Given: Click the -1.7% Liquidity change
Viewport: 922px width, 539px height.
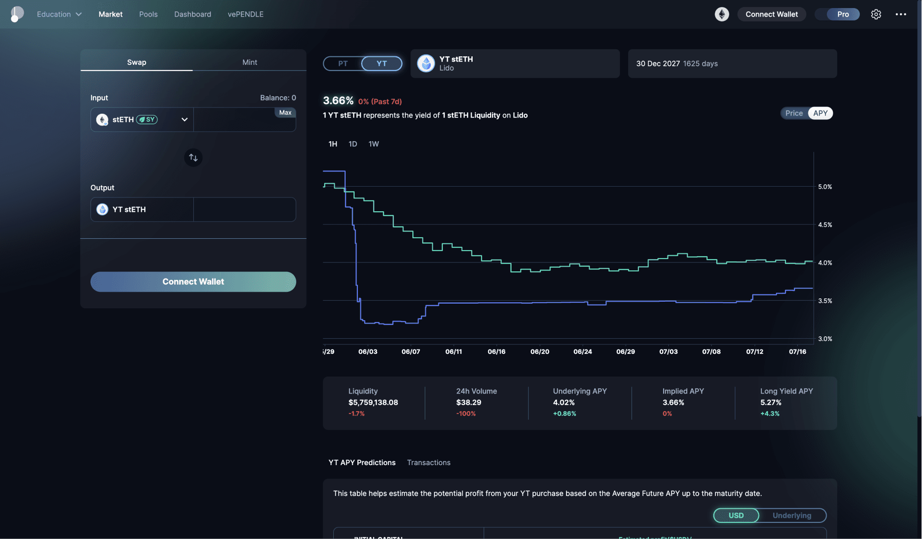Looking at the screenshot, I should pyautogui.click(x=356, y=414).
